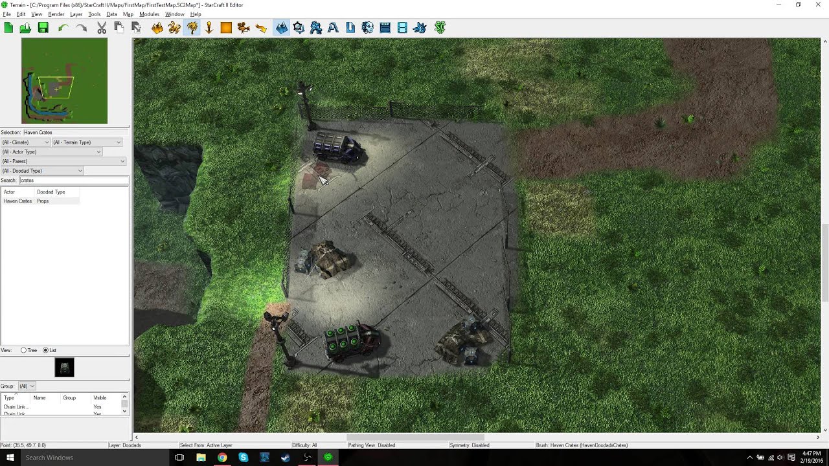Open the All - Terrain Type dropdown
Screen dimensions: 829x466
coord(87,142)
